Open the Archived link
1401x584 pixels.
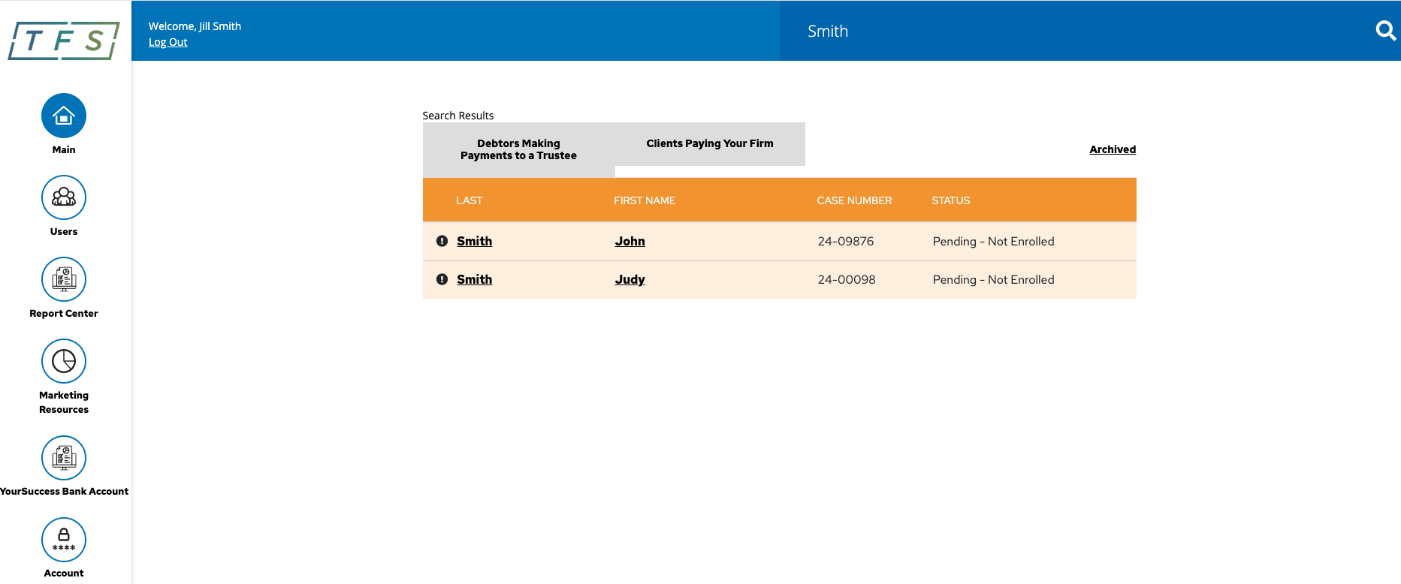tap(1112, 149)
